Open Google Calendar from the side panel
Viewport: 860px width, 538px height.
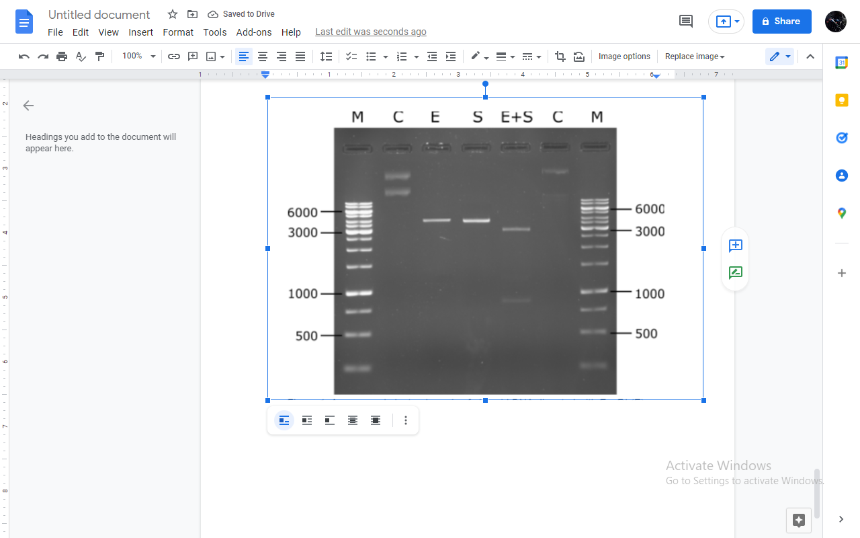(841, 62)
